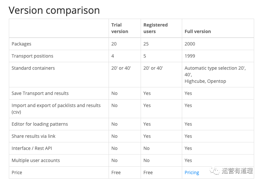Click Free price under Trial version
This screenshot has width=261, height=182.
pyautogui.click(x=116, y=173)
